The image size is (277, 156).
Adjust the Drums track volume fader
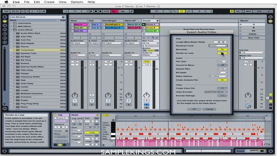pyautogui.click(x=157, y=69)
